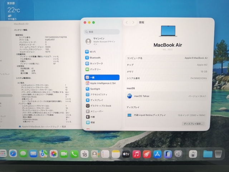Click システム電源設定 heading
This screenshot has height=172, width=229.
pos(24,78)
